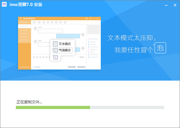Click the '正在复制文件...' status text

pos(29,102)
